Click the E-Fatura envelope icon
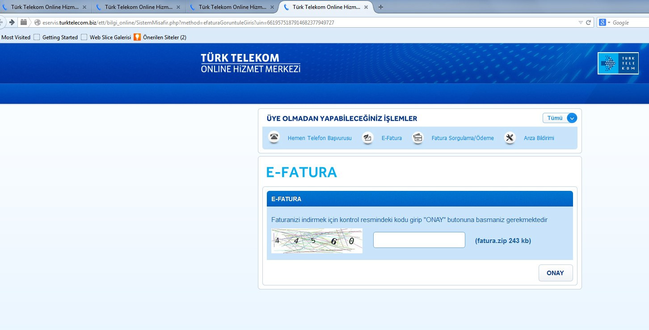The width and height of the screenshot is (649, 330). tap(368, 138)
